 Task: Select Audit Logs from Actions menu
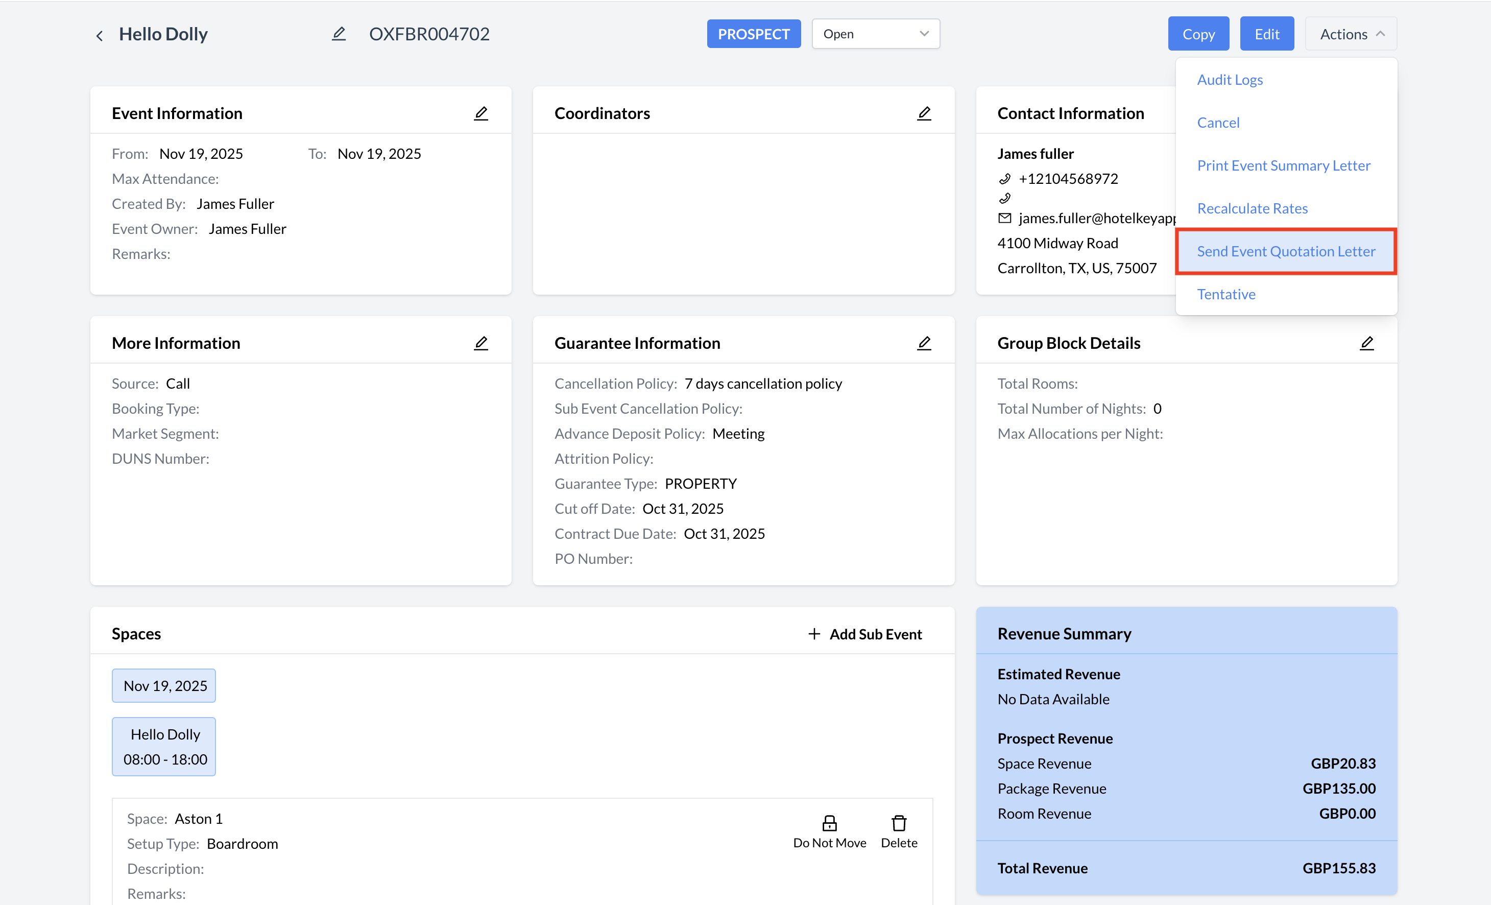click(1230, 80)
